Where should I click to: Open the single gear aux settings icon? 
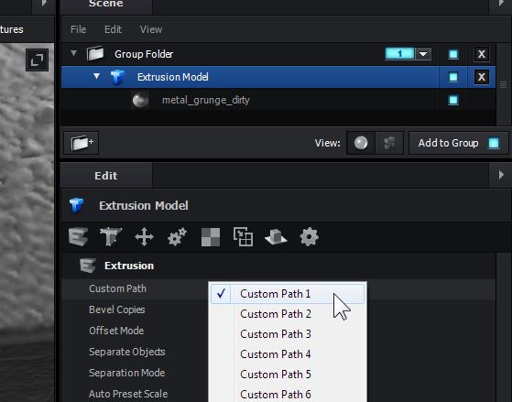[310, 237]
